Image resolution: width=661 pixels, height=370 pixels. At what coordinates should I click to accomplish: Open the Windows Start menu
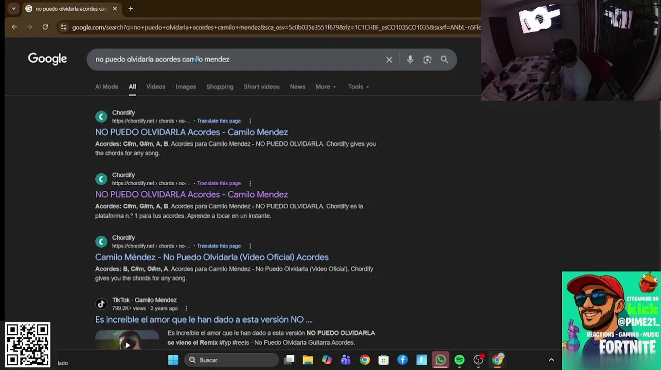tap(173, 360)
